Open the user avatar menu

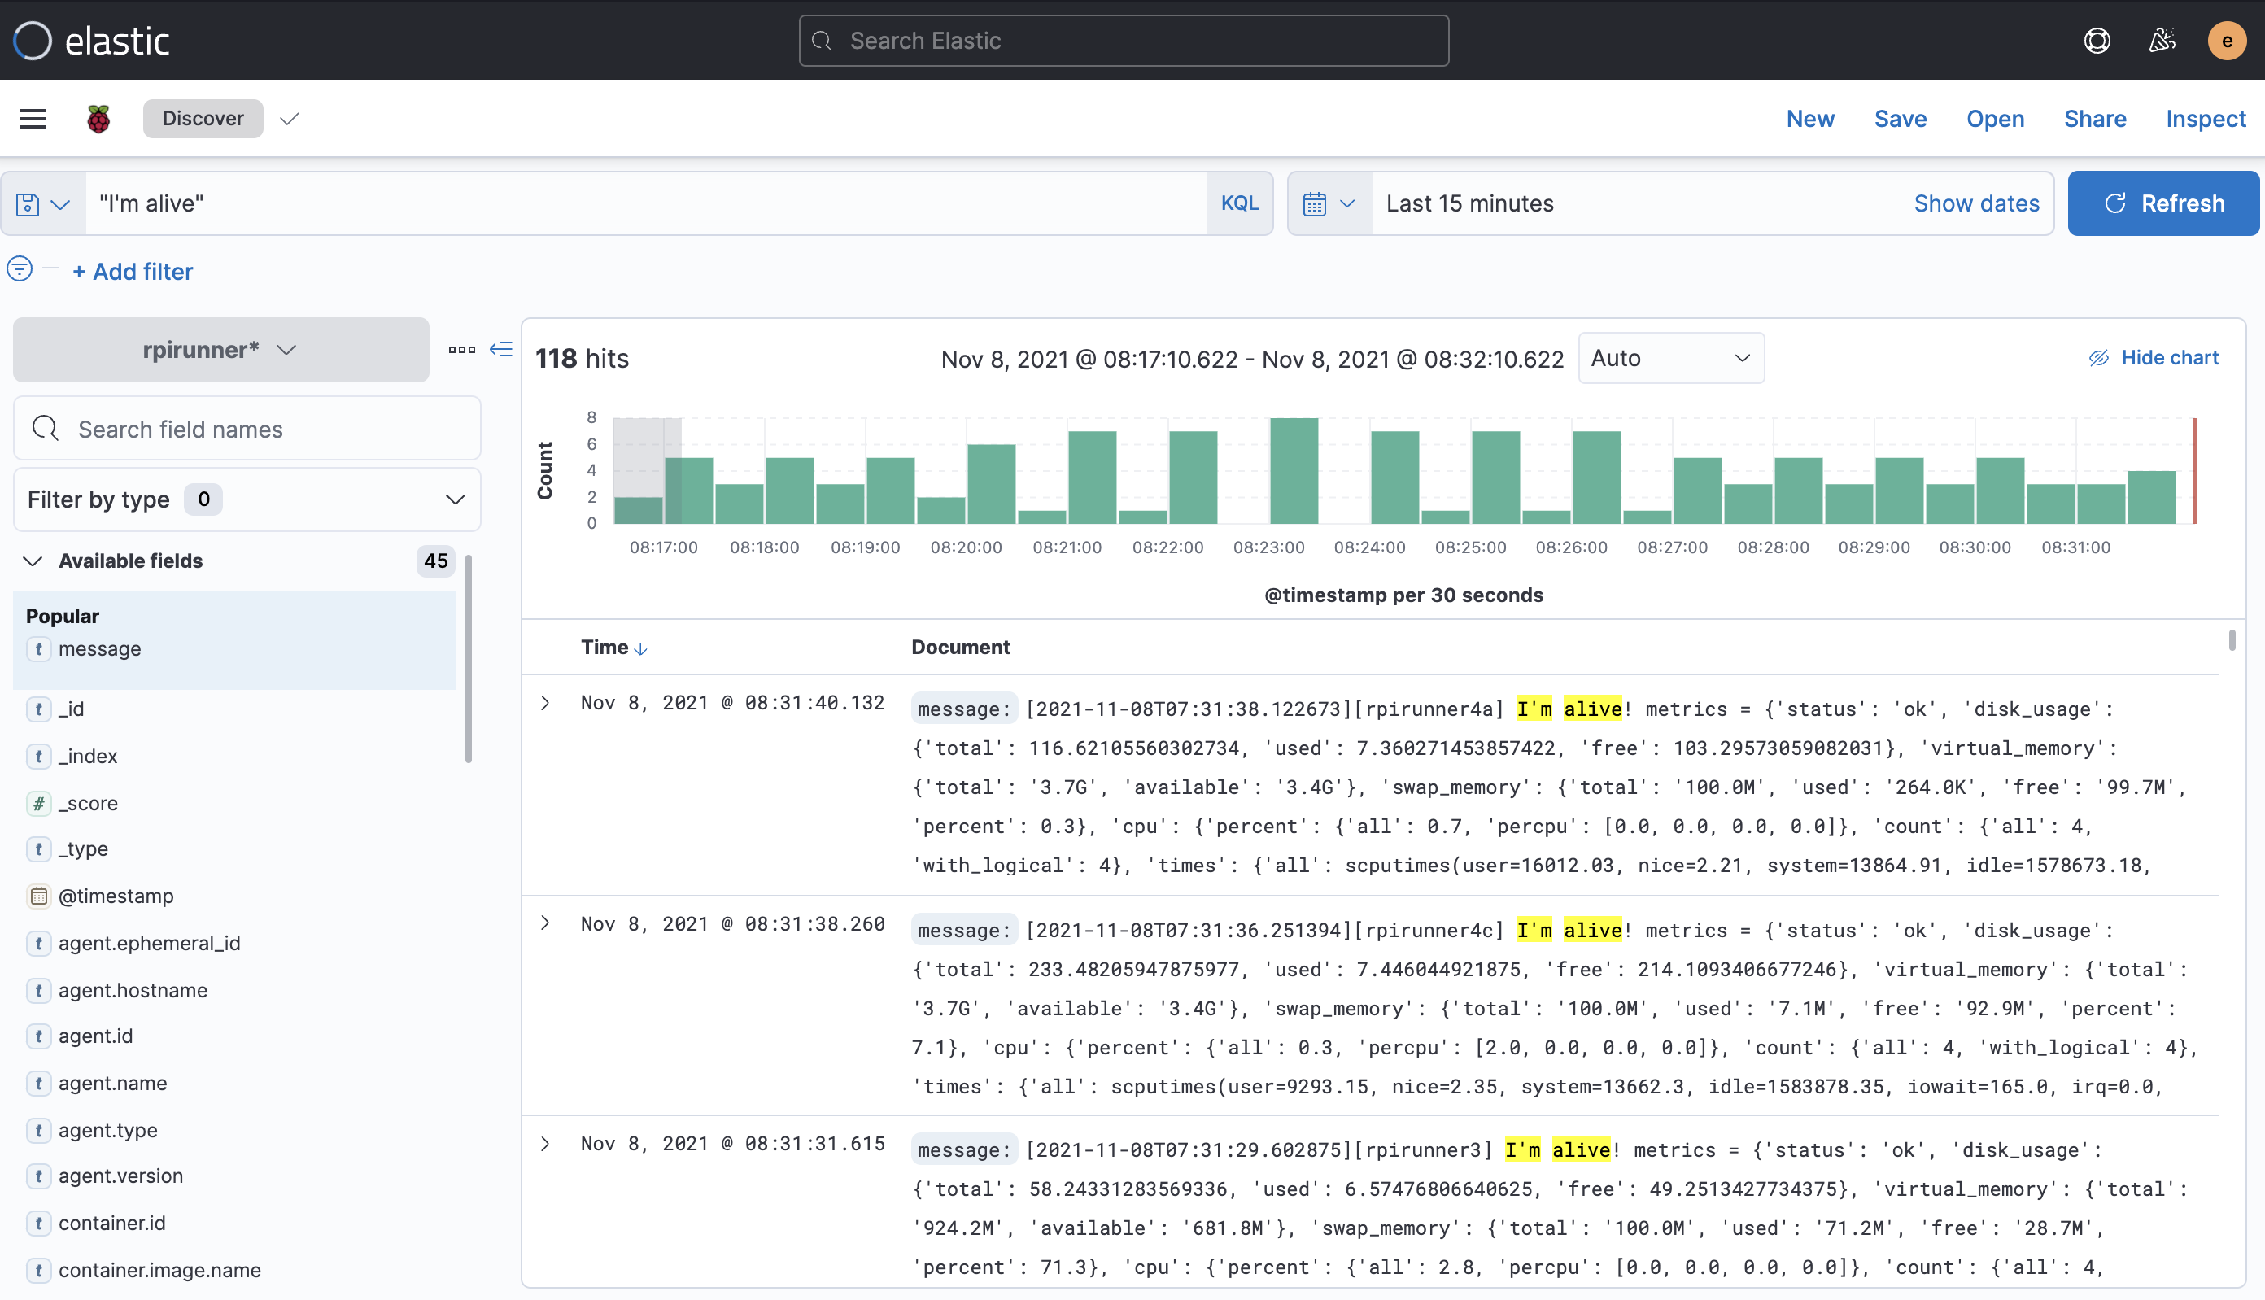(2227, 40)
